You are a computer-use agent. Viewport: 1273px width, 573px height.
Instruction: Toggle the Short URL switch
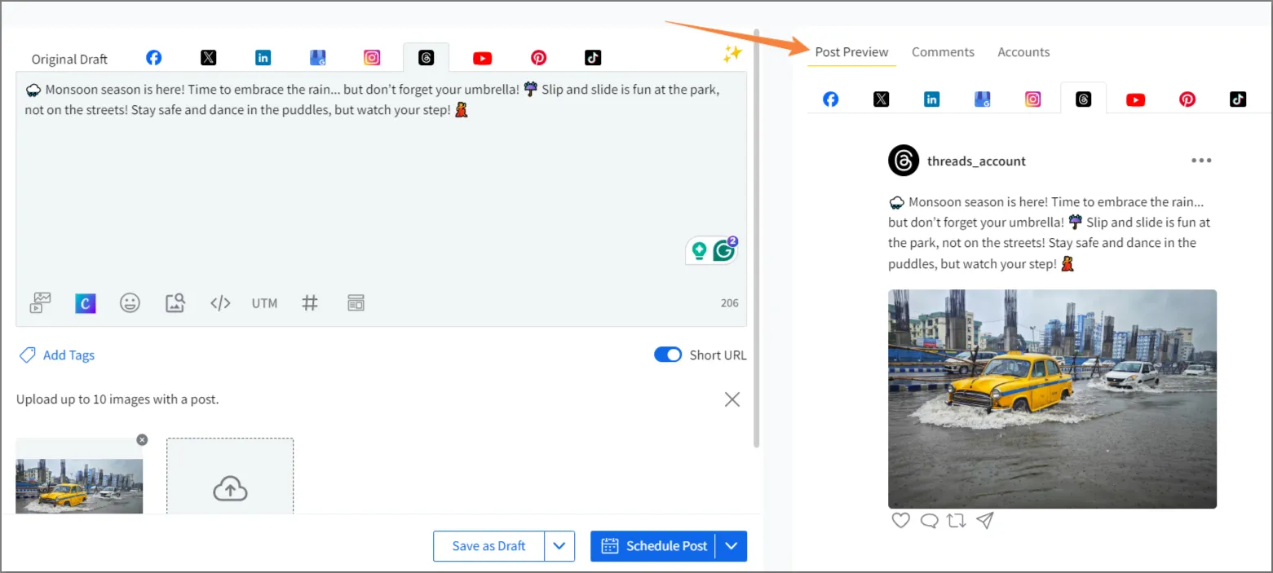coord(668,355)
